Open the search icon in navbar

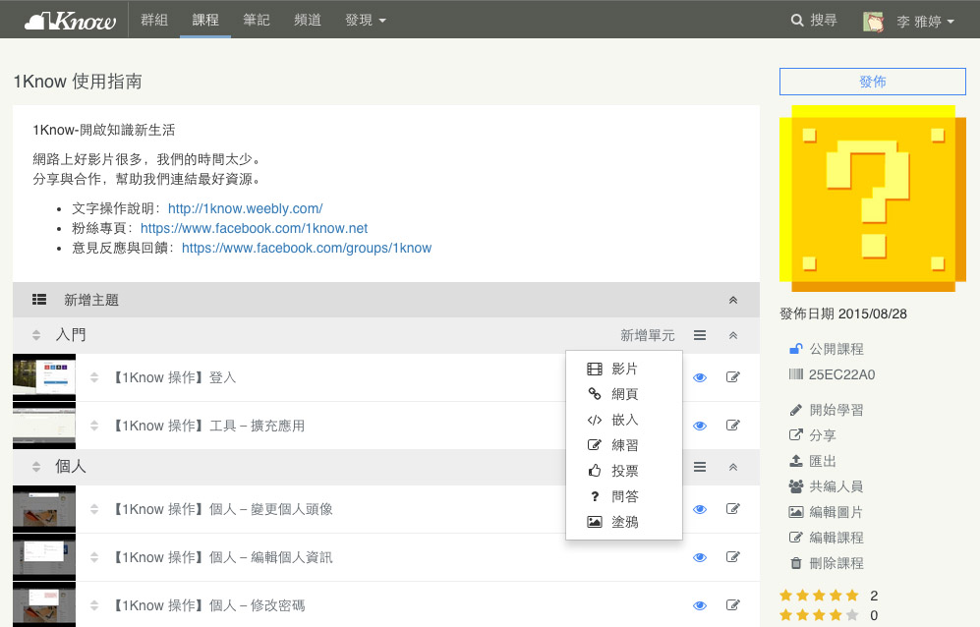(797, 20)
